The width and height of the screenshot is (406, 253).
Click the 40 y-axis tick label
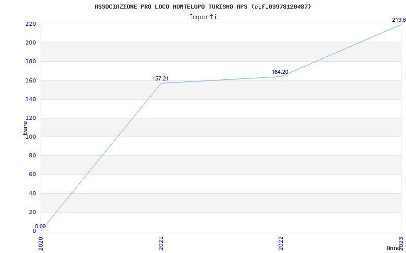32,193
